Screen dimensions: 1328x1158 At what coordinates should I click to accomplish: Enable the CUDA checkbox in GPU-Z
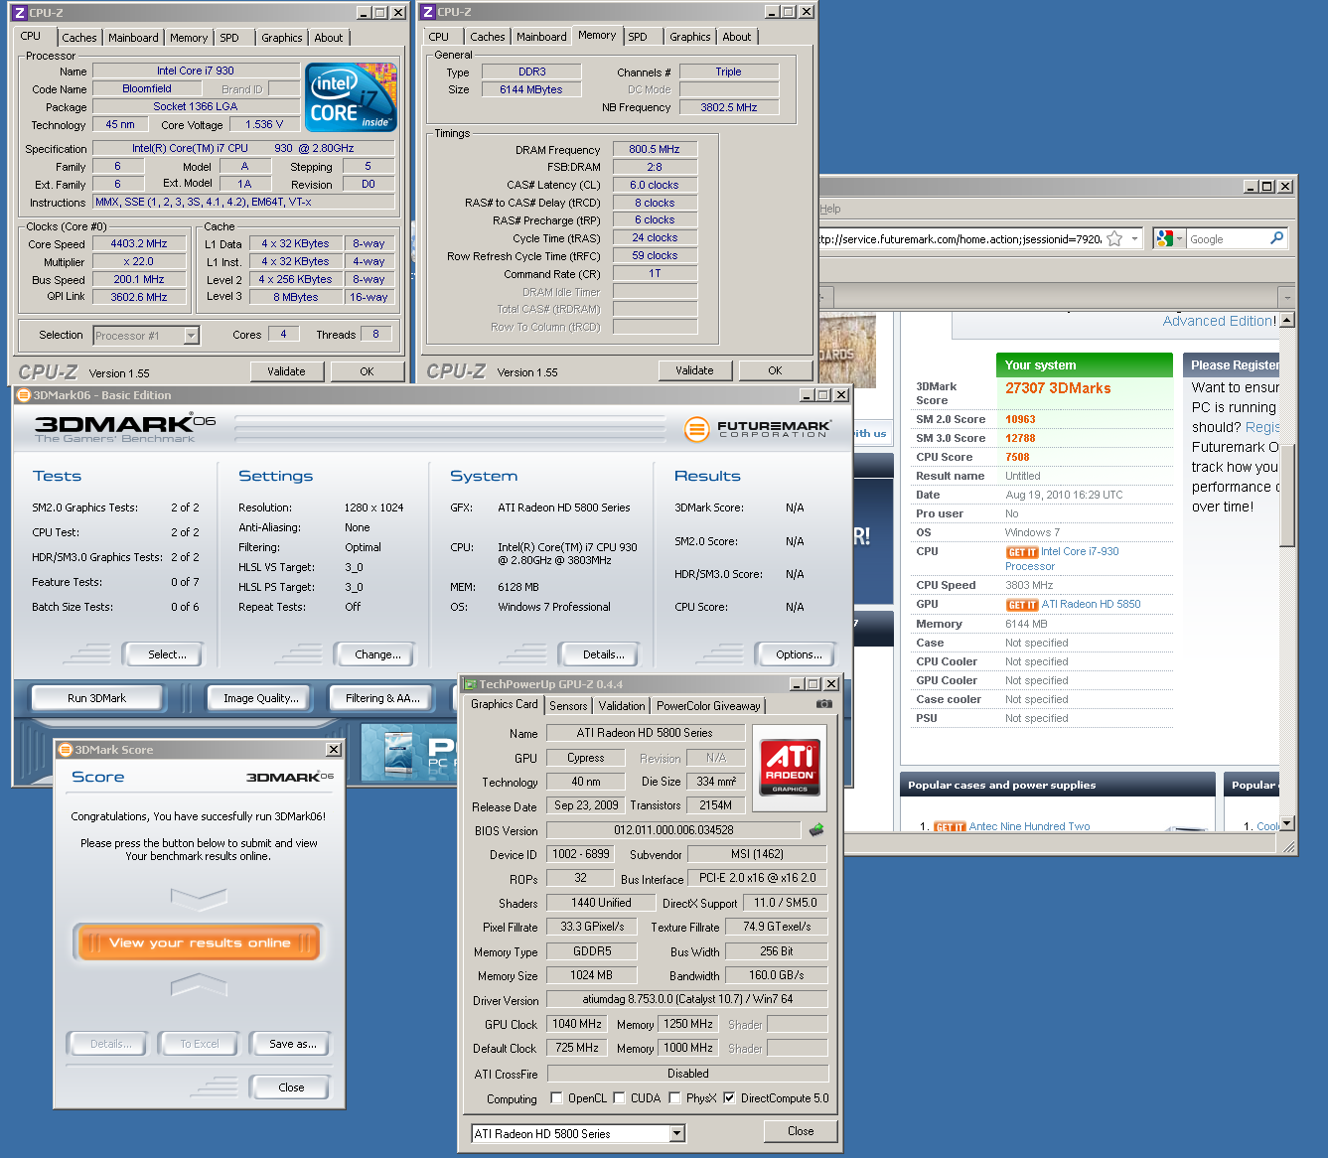[620, 1097]
